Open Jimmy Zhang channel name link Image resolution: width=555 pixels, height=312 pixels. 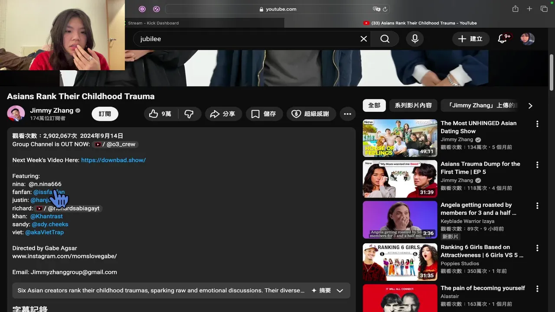pyautogui.click(x=52, y=110)
